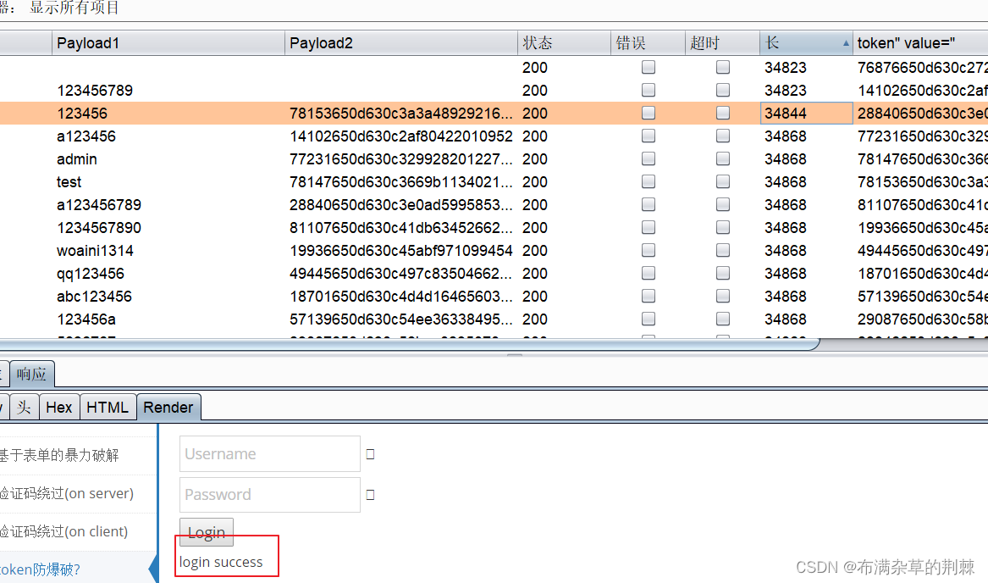The image size is (988, 583).
Task: Click the horizontal scrollbar under the results table
Action: [x=410, y=345]
